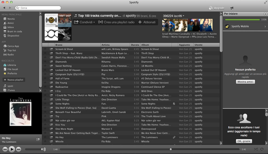Click the share icon next to Ho Hey
Image resolution: width=268 pixels, height=154 pixels.
[x=38, y=139]
